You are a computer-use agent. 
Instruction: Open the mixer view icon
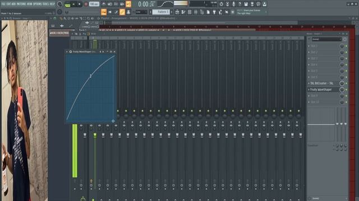coord(196,12)
